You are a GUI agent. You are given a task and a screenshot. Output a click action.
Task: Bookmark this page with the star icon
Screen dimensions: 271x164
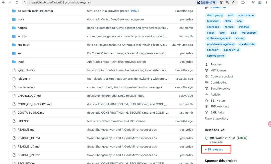coord(234,3)
